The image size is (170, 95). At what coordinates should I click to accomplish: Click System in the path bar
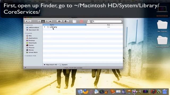(x=63, y=65)
